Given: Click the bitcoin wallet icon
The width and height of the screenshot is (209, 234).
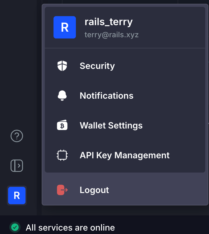Looking at the screenshot, I should point(62,125).
